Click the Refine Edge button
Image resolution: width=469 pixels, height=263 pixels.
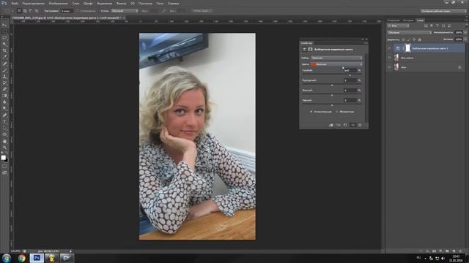(202, 11)
